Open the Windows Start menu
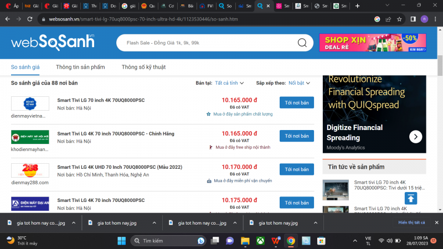Viewport: 443px width, 249px height. [x=121, y=241]
